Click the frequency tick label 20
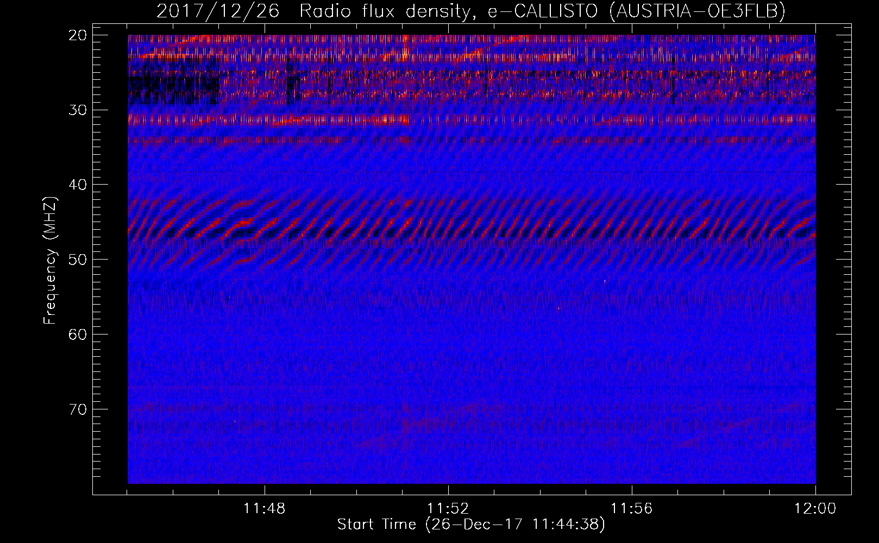Viewport: 879px width, 543px height. (x=78, y=35)
